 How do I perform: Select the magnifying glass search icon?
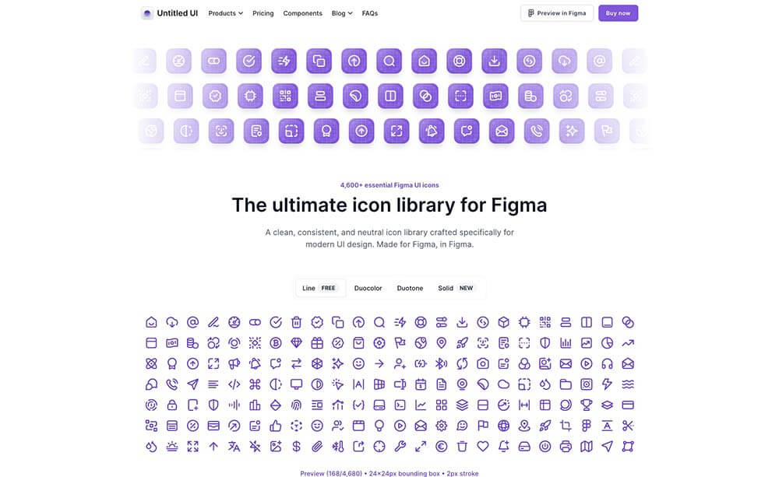pos(378,321)
